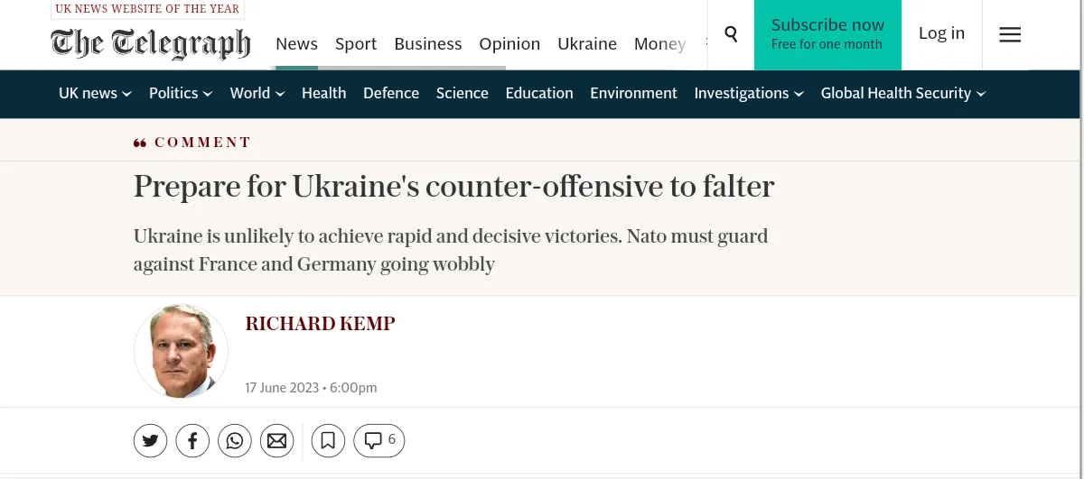Select the Ukraine tab
This screenshot has width=1084, height=479.
(x=587, y=43)
